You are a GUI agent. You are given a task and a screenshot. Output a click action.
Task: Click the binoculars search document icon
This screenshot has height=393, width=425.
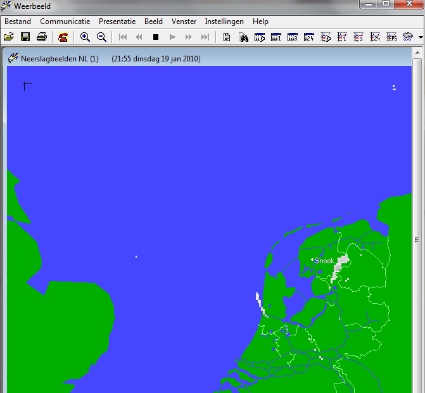243,37
